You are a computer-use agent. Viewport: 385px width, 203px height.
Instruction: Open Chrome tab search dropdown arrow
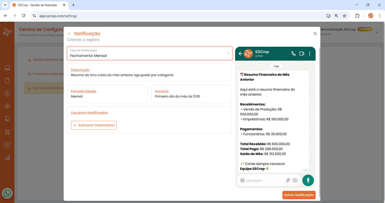5,5
